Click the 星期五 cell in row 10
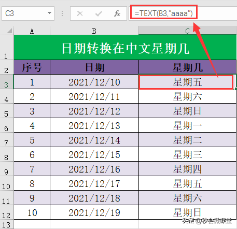Image resolution: width=237 pixels, height=229 pixels. tap(187, 183)
